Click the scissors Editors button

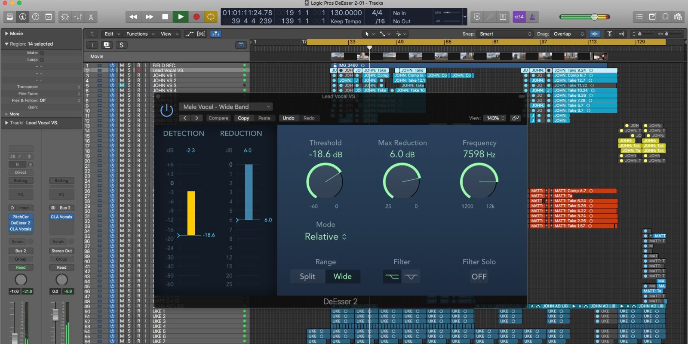click(91, 17)
